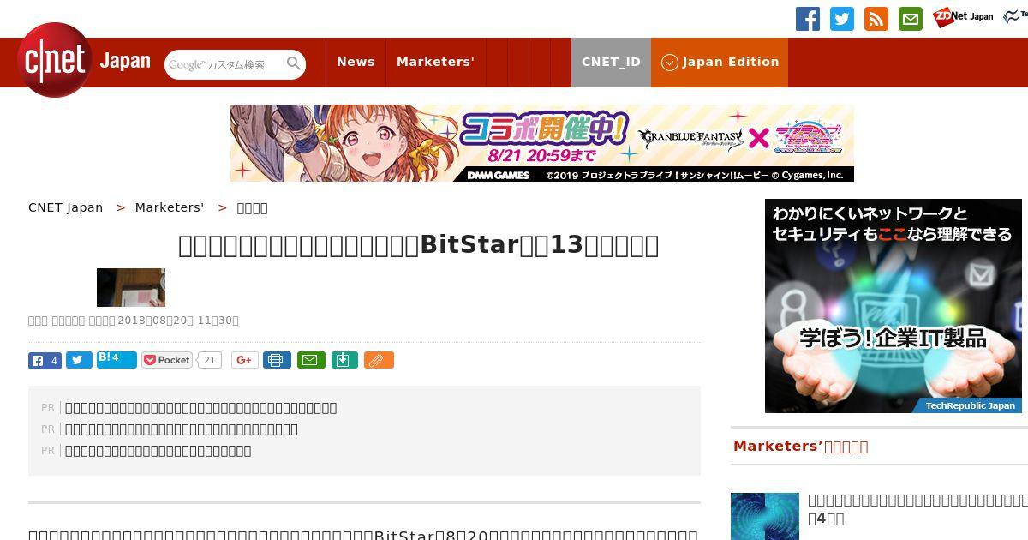Email this article via green mail icon
Image resolution: width=1028 pixels, height=540 pixels.
point(311,360)
